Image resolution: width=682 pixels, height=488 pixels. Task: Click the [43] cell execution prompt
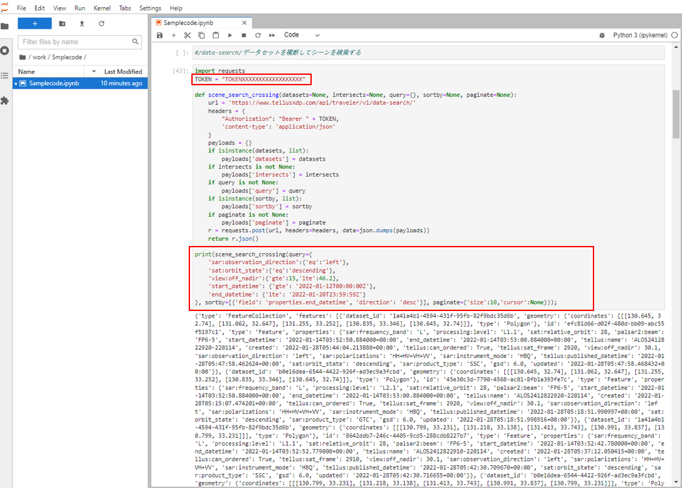pyautogui.click(x=180, y=71)
